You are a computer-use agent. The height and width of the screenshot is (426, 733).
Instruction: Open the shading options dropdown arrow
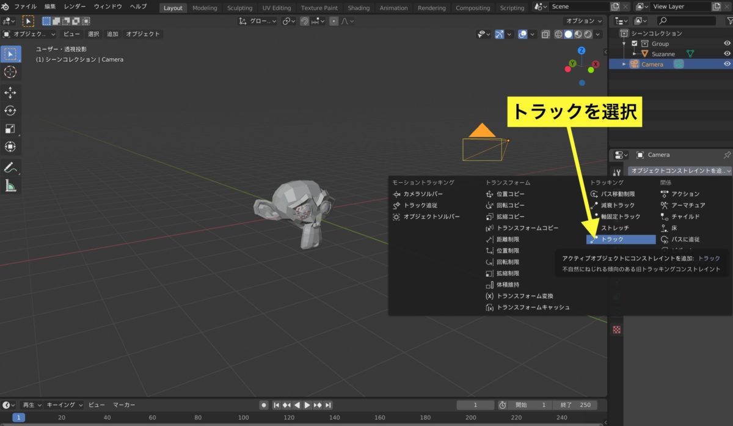[599, 34]
